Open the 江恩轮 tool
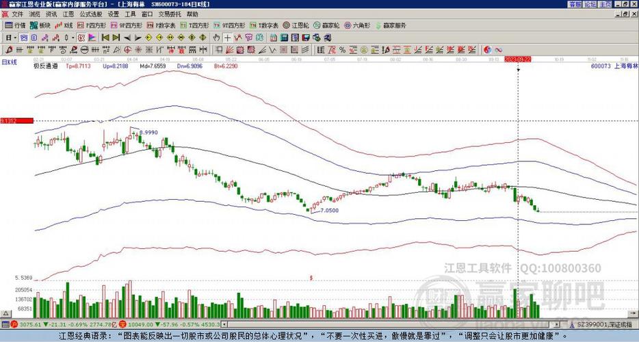 point(296,25)
